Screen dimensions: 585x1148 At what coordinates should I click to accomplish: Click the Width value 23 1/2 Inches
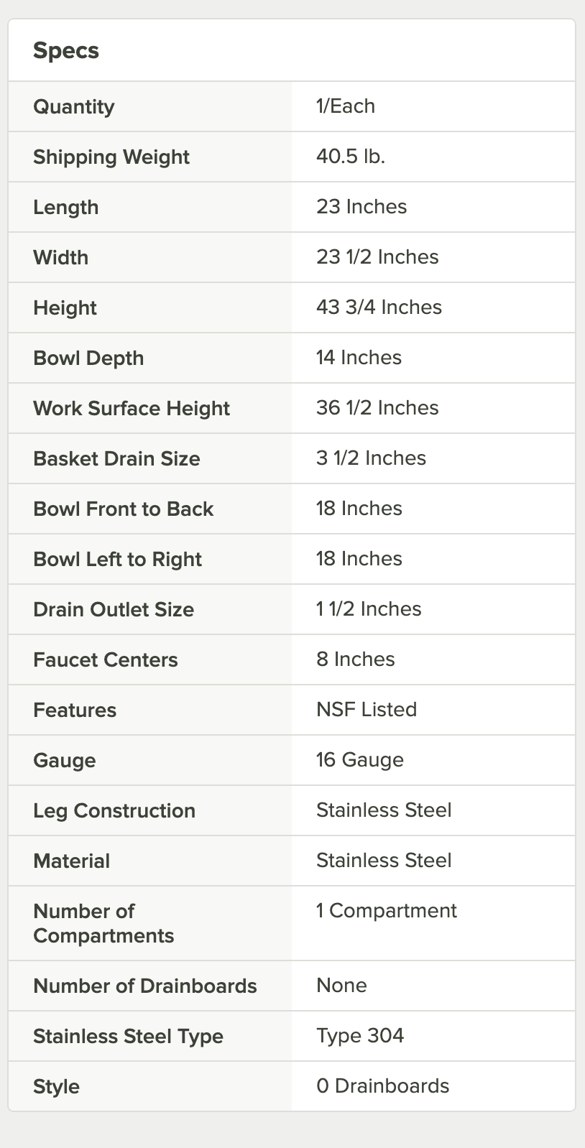(x=377, y=257)
